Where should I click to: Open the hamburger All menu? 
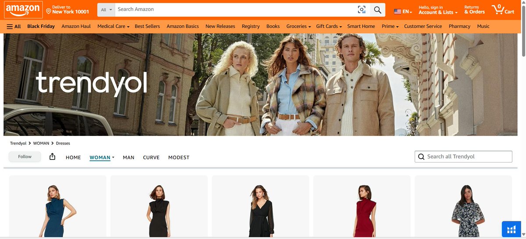pyautogui.click(x=14, y=26)
